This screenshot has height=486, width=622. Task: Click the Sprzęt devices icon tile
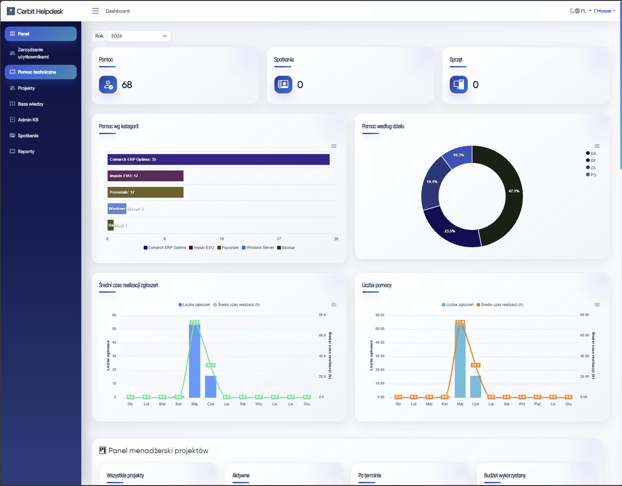pyautogui.click(x=459, y=84)
